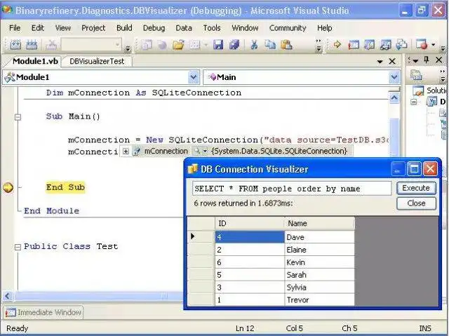Viewport: 449px width, 336px height.
Task: Open the active files dropdown arrow
Action: 380,61
